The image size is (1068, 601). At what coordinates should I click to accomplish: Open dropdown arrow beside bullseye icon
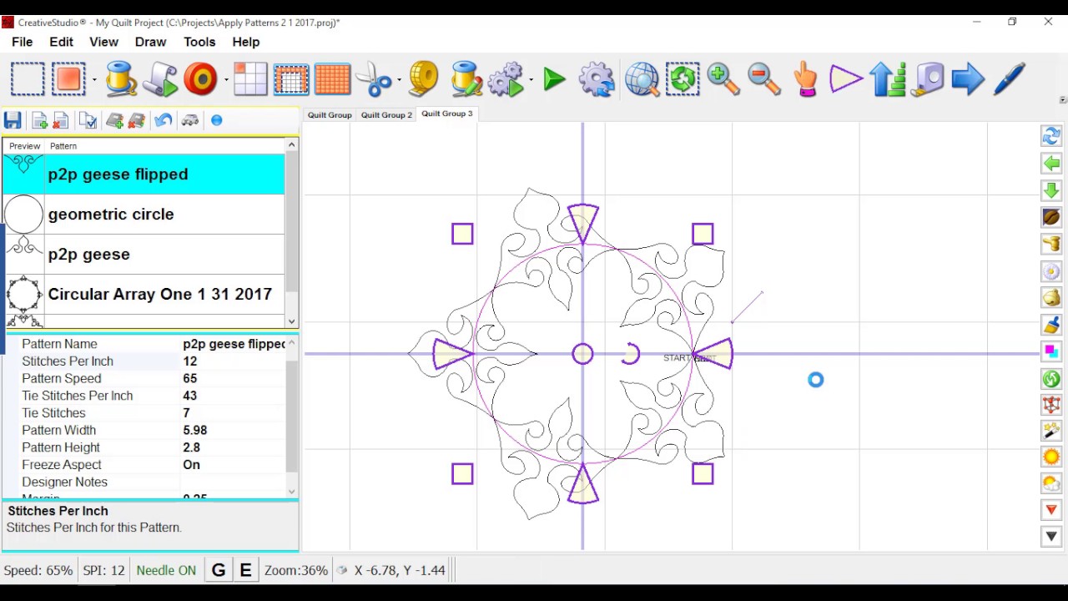pos(226,81)
